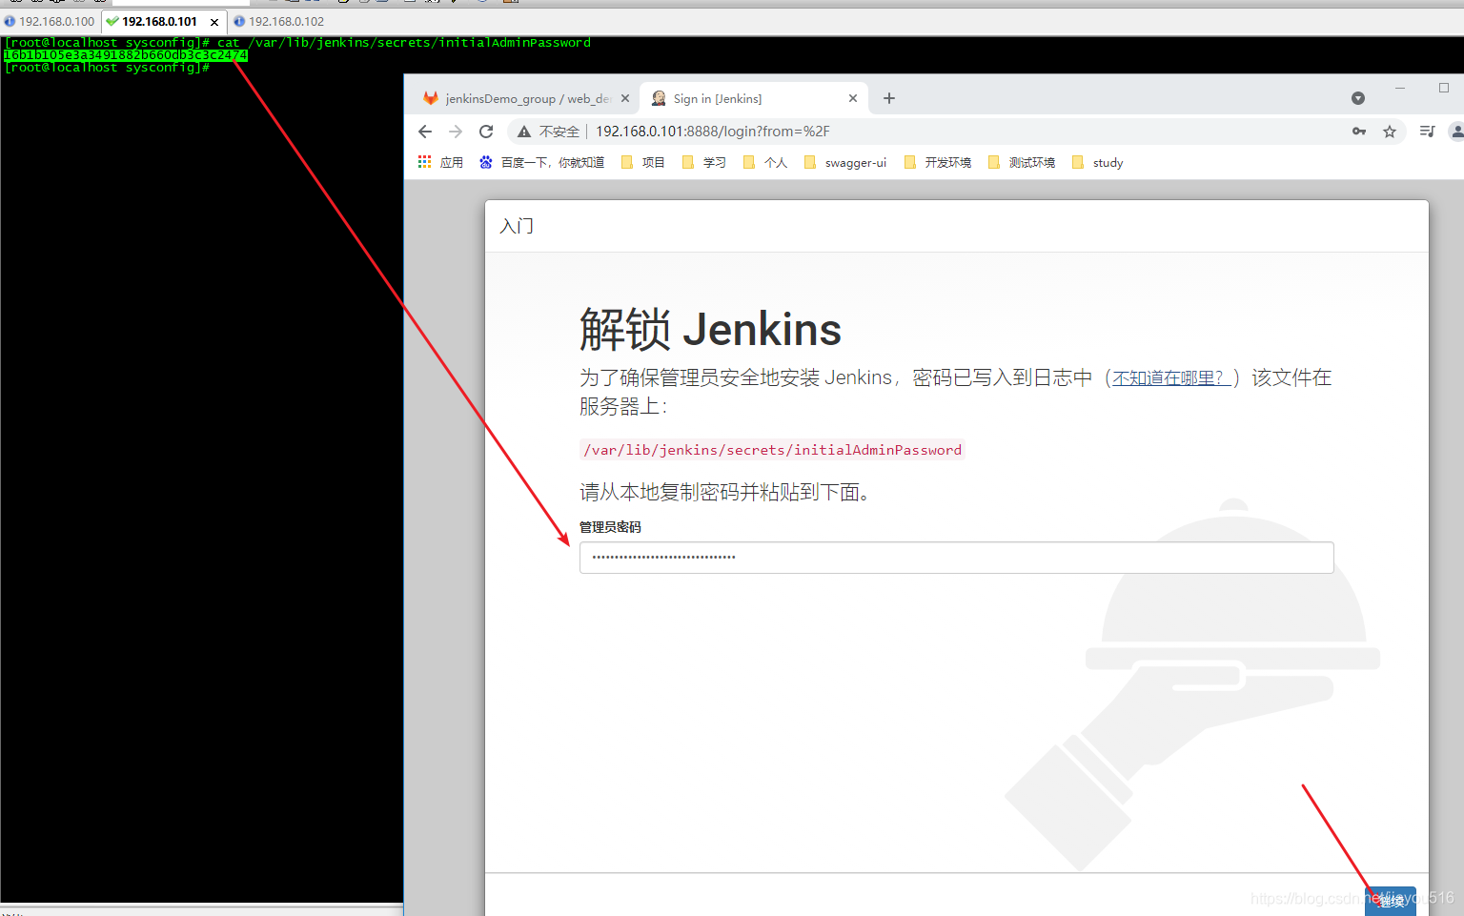Open the 项目 bookmark folder
This screenshot has width=1464, height=916.
pos(643,162)
